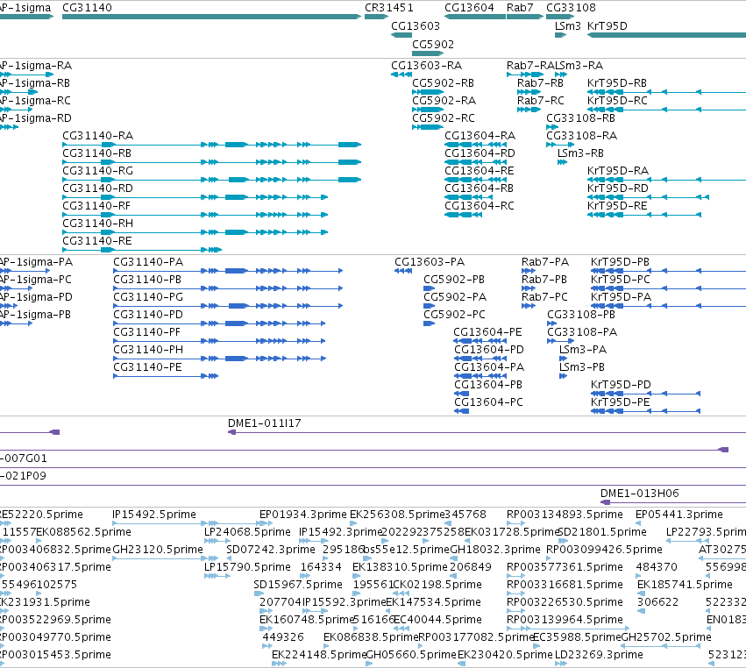Select the CG33108-RA transcript label
This screenshot has width=746, height=668.
(x=581, y=136)
